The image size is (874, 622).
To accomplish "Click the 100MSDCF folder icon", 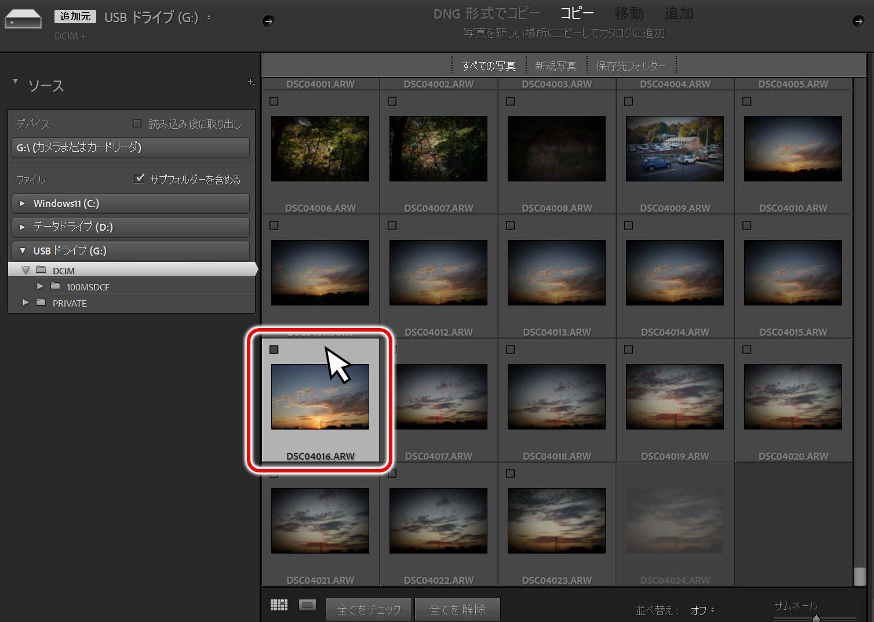I will 56,286.
